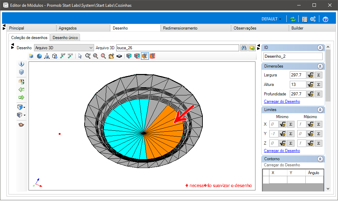338x204 pixels.
Task: Activate the pan hand tool
Action: tap(111, 56)
